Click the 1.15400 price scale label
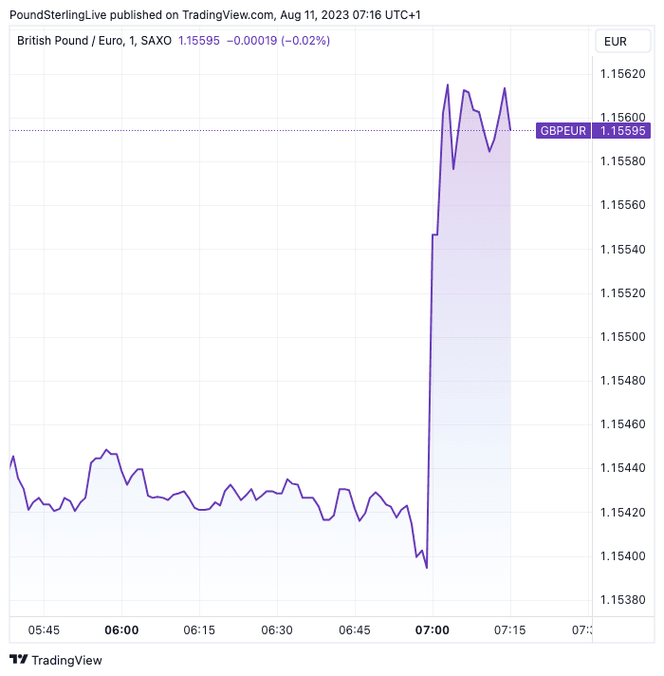664x676 pixels. pos(622,556)
